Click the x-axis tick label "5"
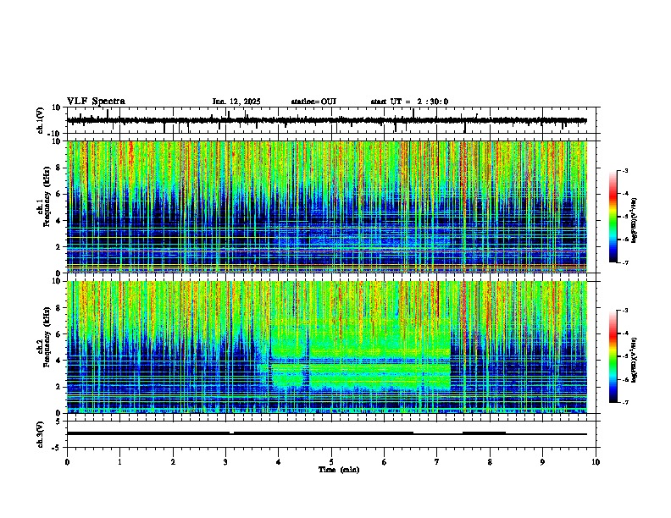Image resolution: width=671 pixels, height=518 pixels. [x=331, y=462]
